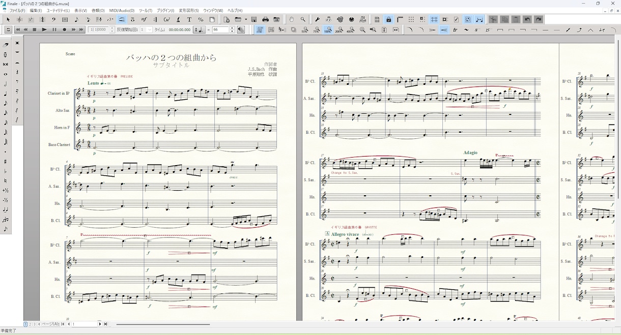
Task: Expand the Open file dropdown arrow
Action: [x=246, y=19]
